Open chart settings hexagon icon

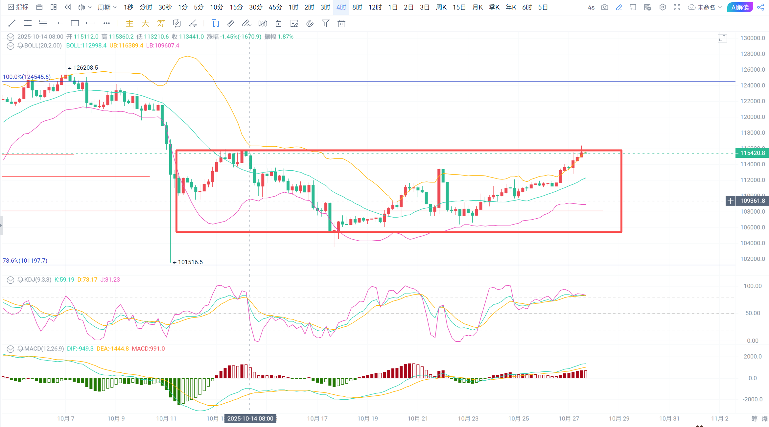point(663,7)
